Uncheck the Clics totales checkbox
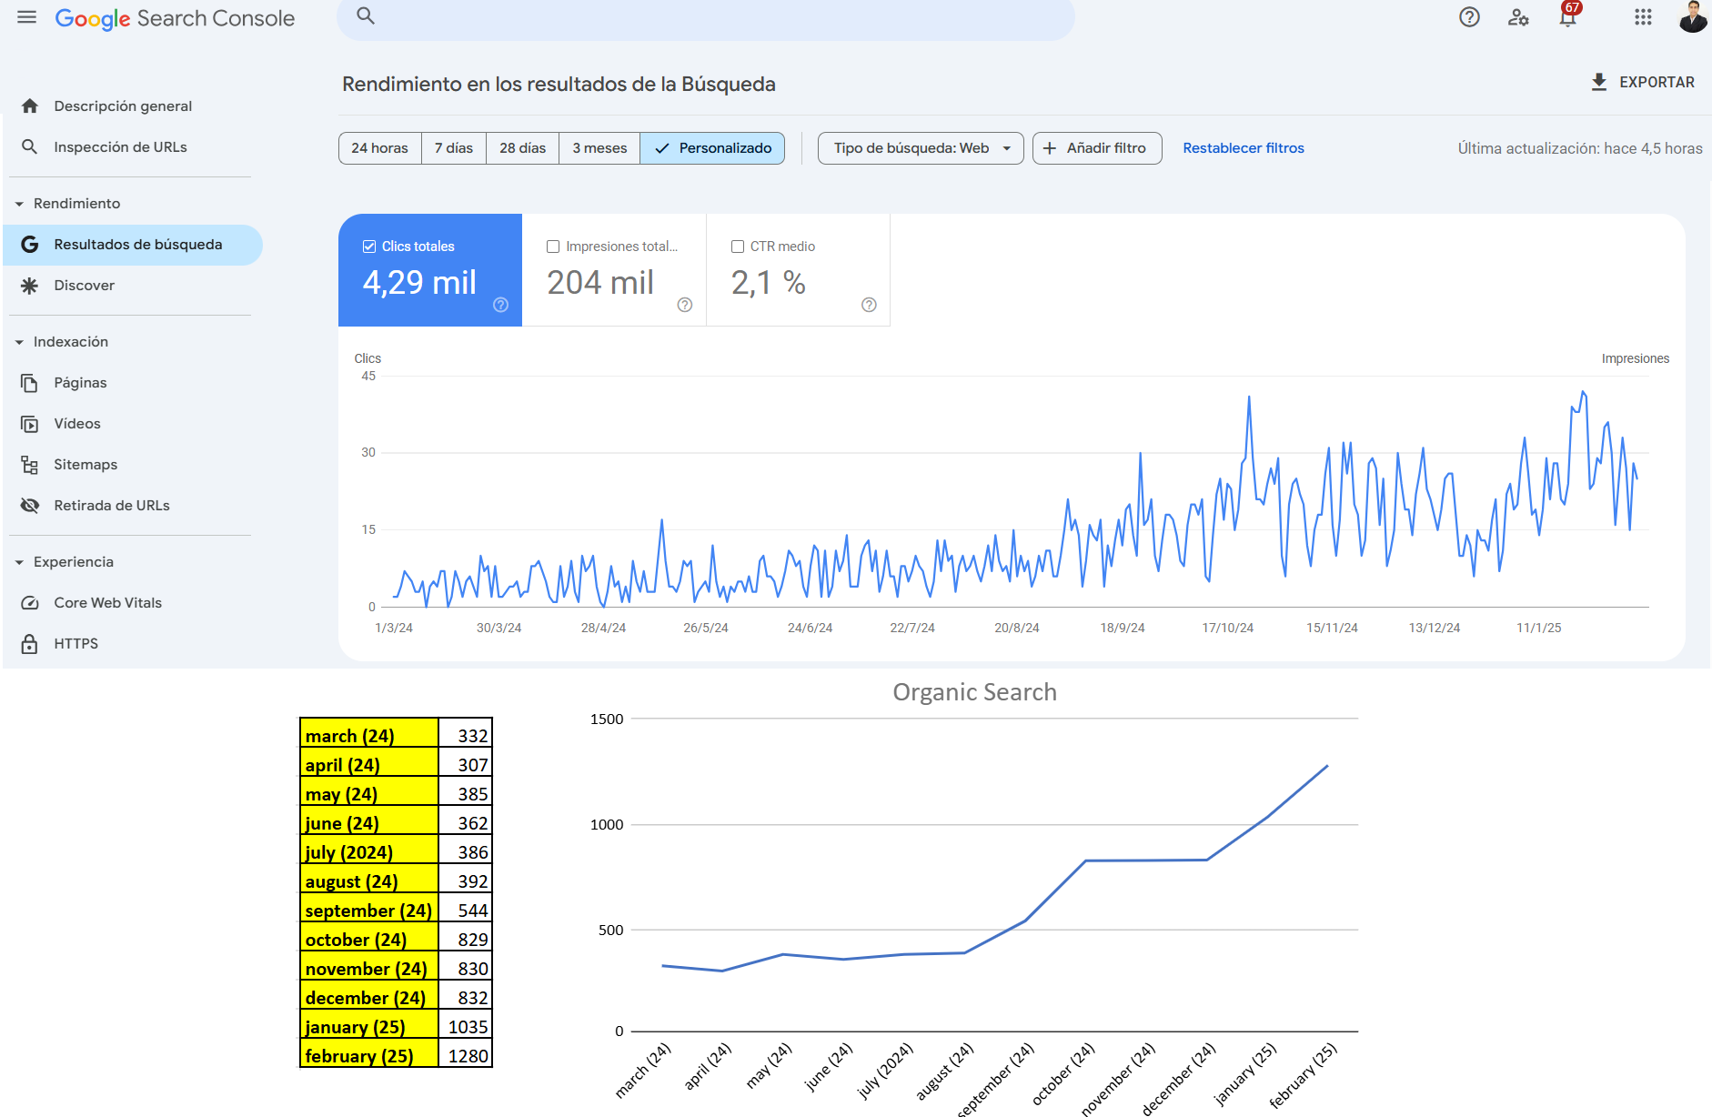The height and width of the screenshot is (1117, 1712). click(369, 247)
